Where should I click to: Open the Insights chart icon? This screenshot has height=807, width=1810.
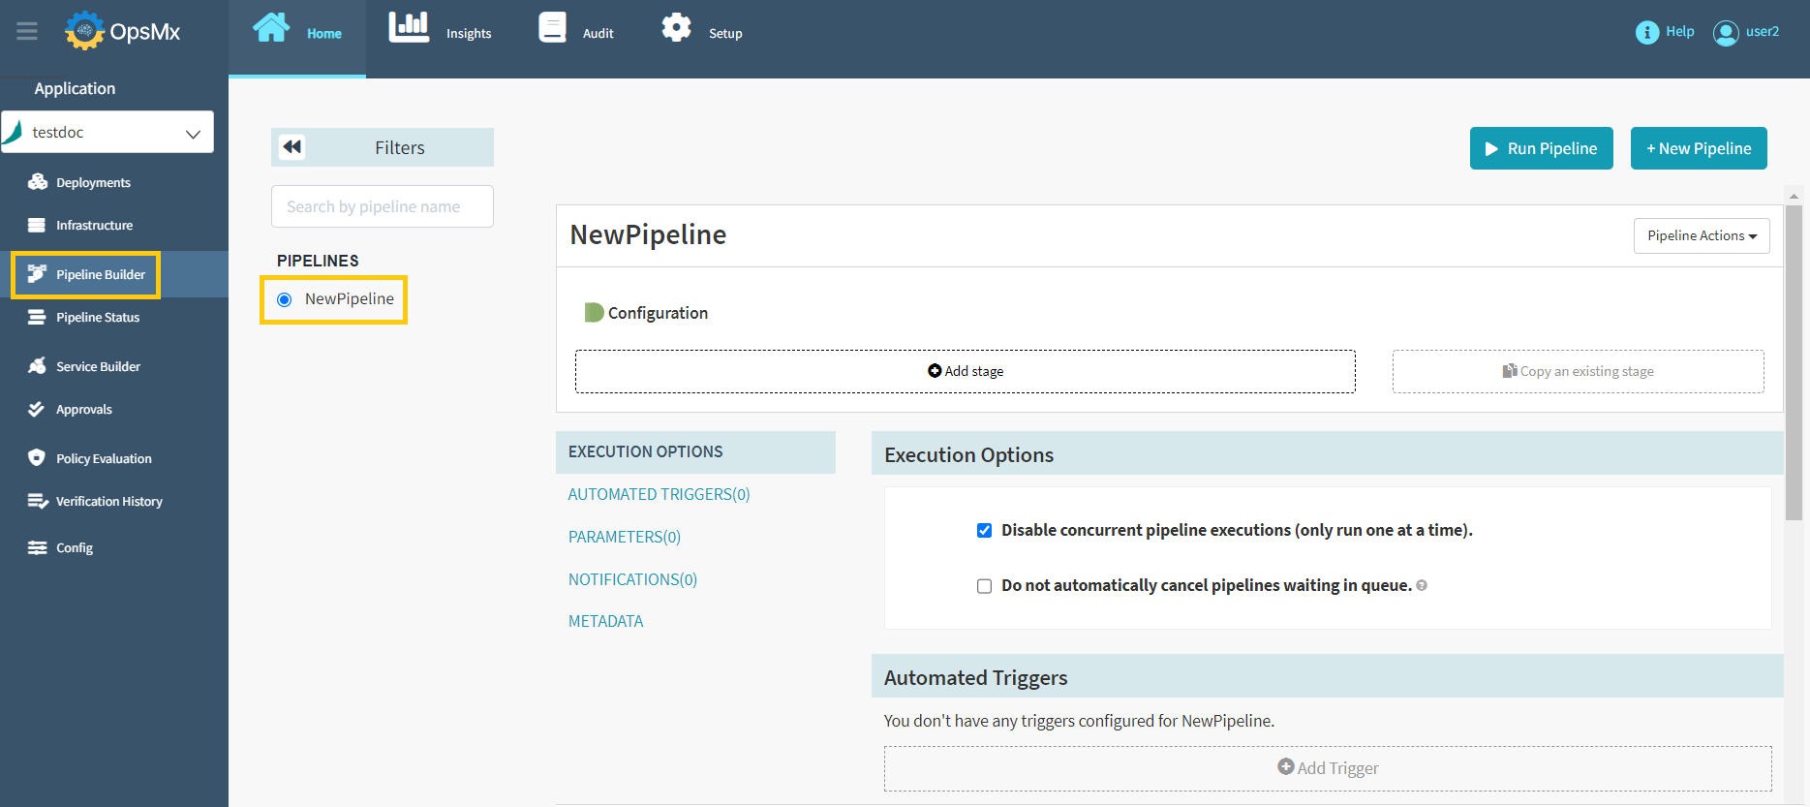pos(409,28)
